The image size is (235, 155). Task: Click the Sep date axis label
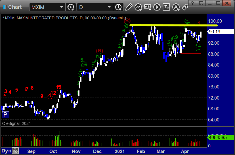click(x=31, y=151)
